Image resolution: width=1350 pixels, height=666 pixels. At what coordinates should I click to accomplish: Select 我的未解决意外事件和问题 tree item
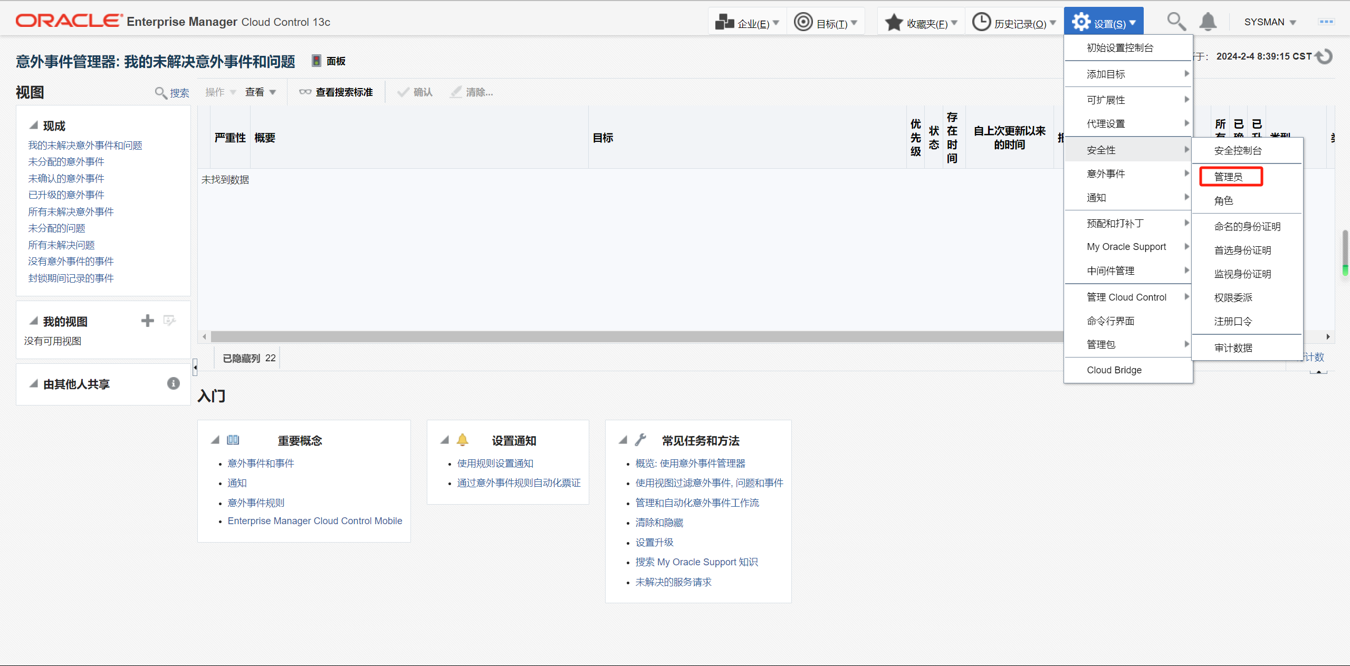coord(85,144)
